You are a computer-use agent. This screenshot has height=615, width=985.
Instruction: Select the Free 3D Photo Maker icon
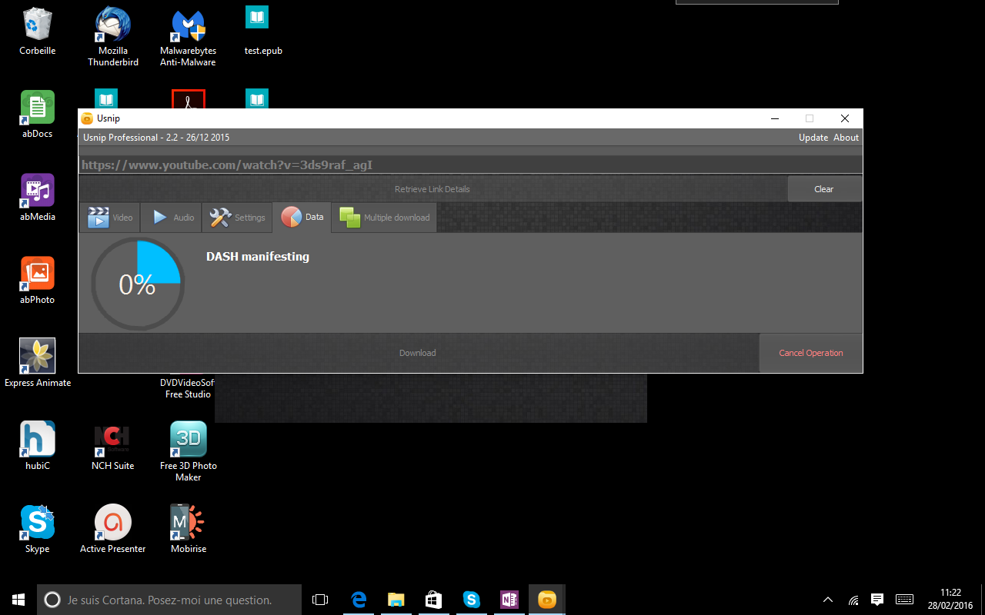[188, 452]
